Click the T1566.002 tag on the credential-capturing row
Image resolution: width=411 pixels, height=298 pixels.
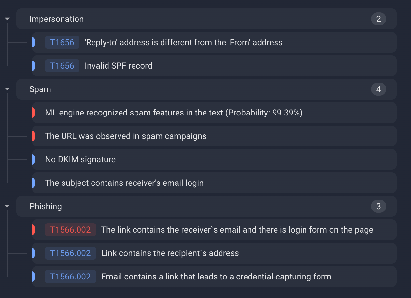70,277
